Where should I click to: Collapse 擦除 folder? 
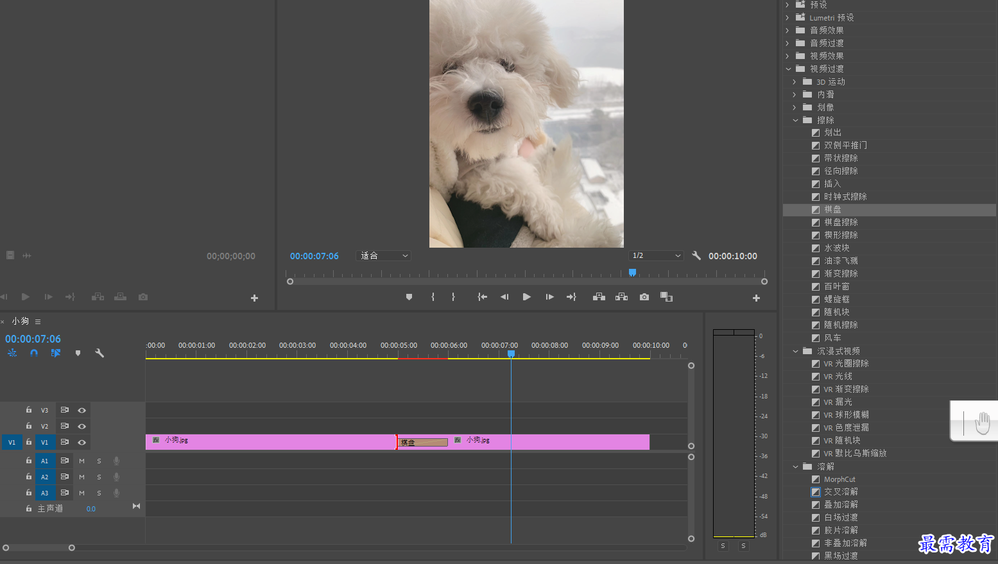click(795, 120)
